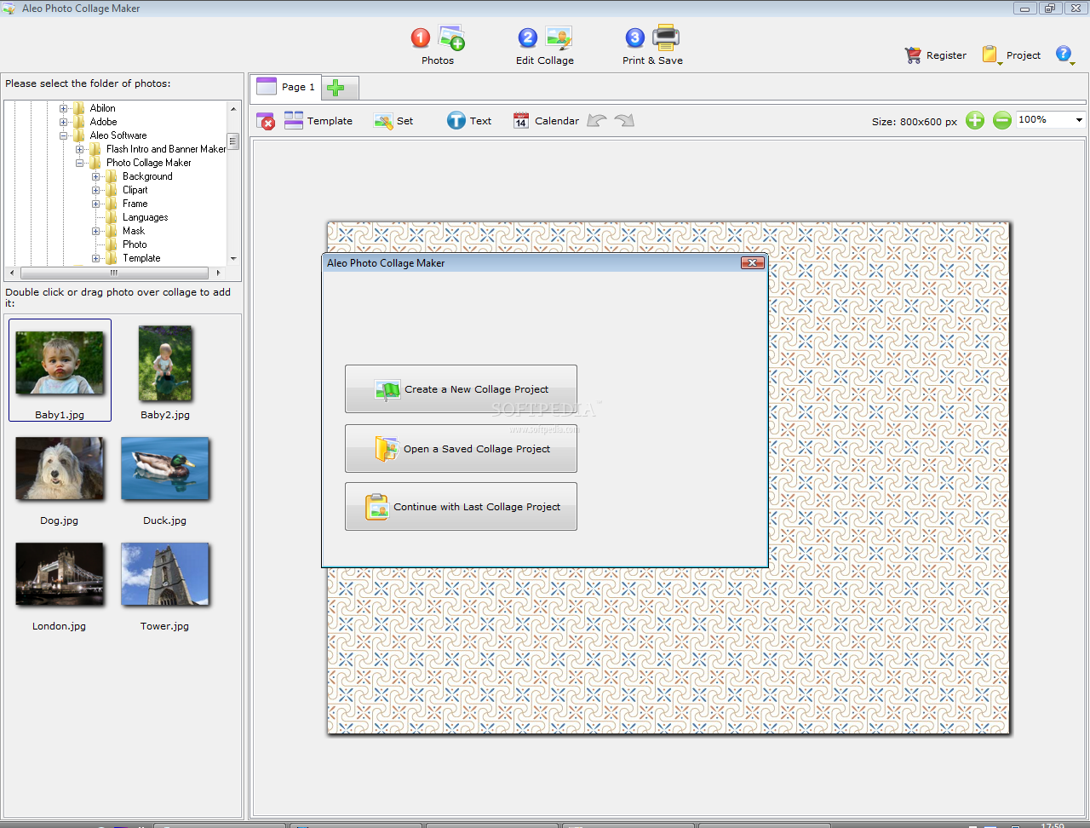1090x828 pixels.
Task: Go to Edit Collage step
Action: tap(545, 46)
